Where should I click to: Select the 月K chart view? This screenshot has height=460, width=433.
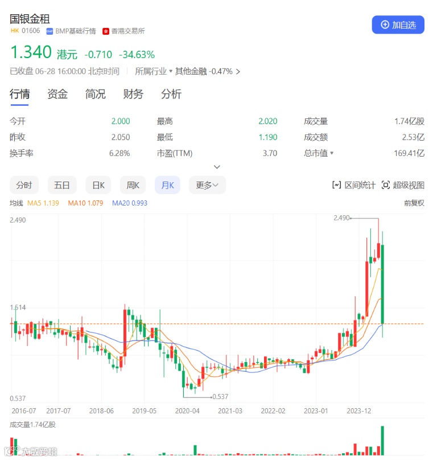coord(167,185)
